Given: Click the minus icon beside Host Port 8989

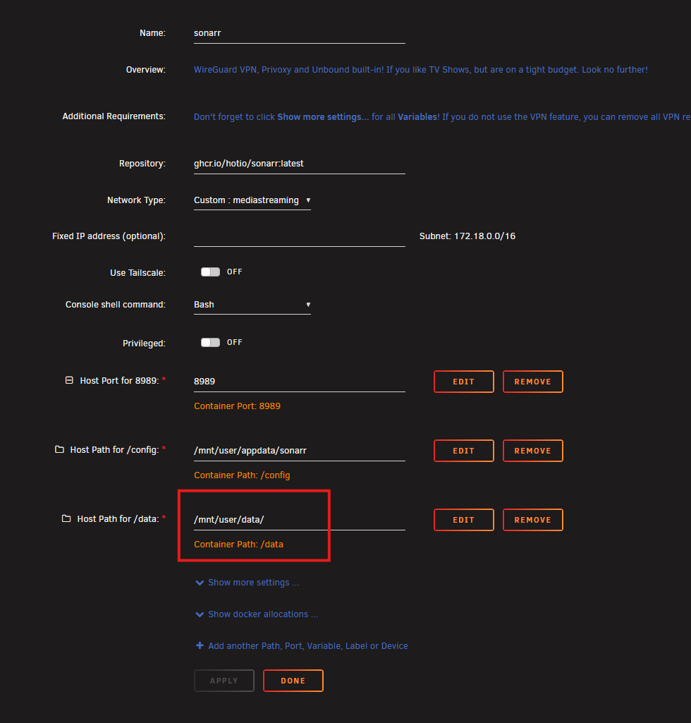Looking at the screenshot, I should click(69, 380).
